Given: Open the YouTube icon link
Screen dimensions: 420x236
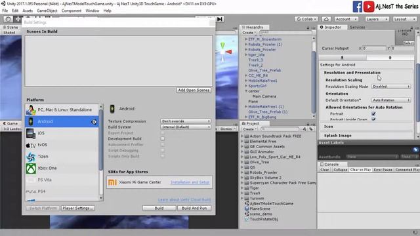Looking at the screenshot, I should pyautogui.click(x=369, y=7).
